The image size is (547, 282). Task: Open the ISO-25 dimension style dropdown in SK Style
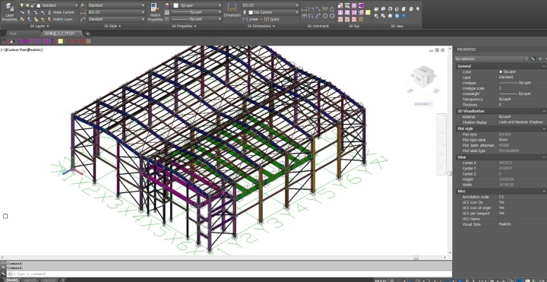coord(116,12)
